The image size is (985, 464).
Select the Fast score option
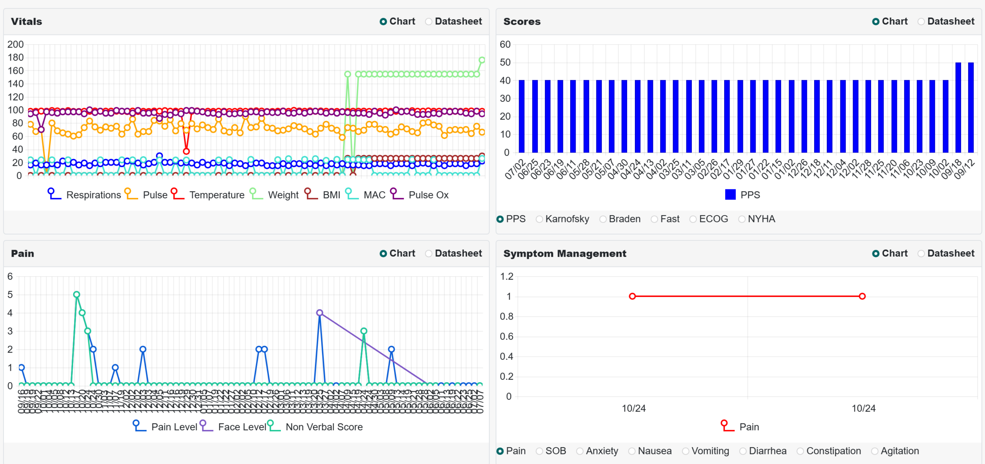point(665,219)
